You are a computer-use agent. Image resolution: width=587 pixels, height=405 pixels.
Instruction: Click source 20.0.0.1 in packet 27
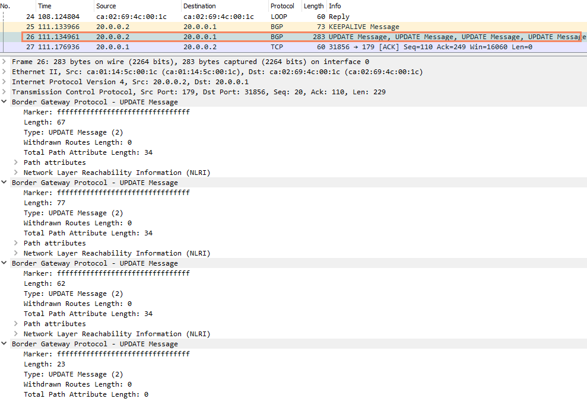pyautogui.click(x=112, y=47)
